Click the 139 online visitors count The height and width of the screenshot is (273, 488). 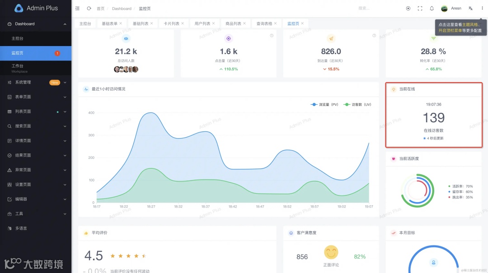click(x=433, y=118)
